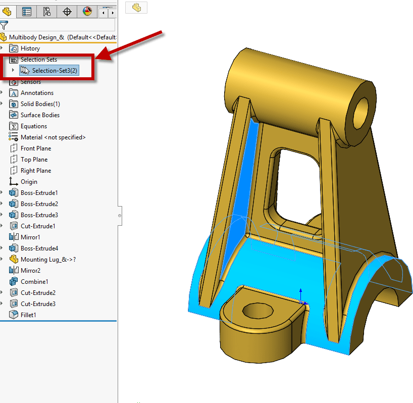
Task: Click the Boss-Extrude1 feature icon
Action: coord(14,193)
